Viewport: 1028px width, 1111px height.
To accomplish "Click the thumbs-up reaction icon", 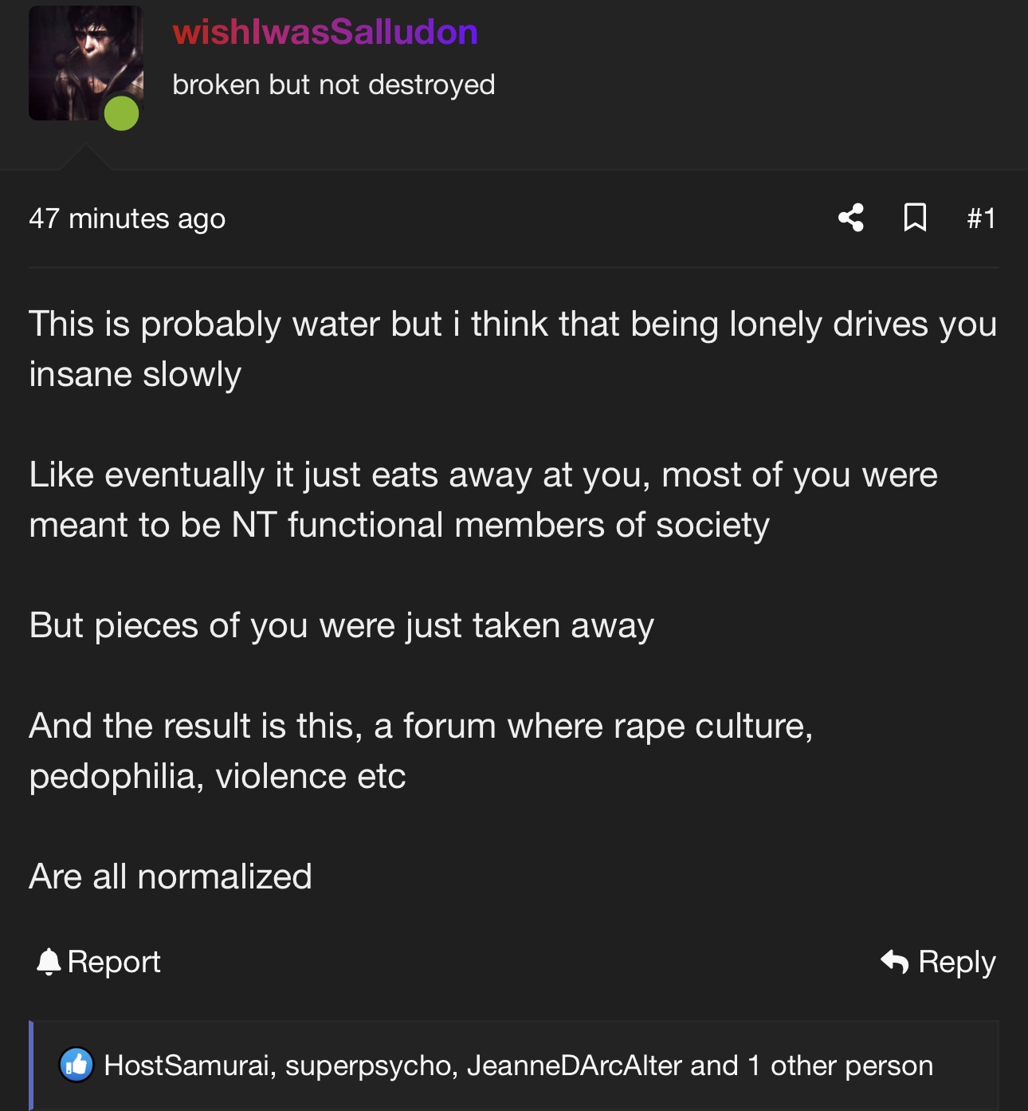I will (77, 1065).
